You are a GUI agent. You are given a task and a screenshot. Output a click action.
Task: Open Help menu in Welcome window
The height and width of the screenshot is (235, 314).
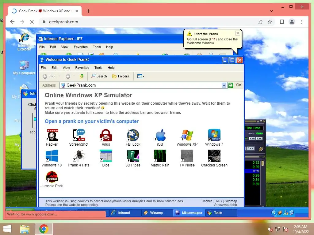[x=111, y=68]
